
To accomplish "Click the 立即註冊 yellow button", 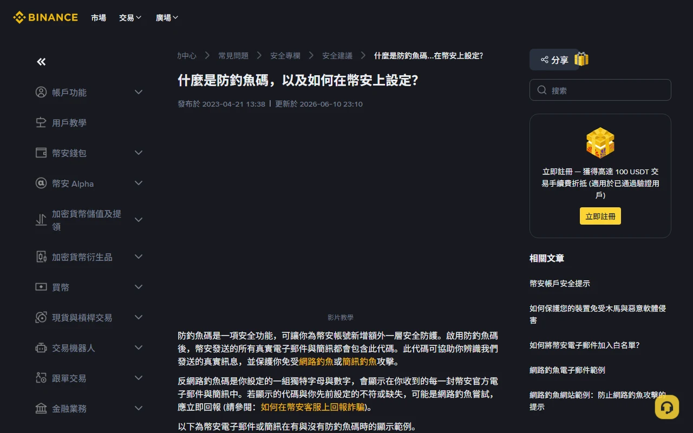I will (600, 216).
